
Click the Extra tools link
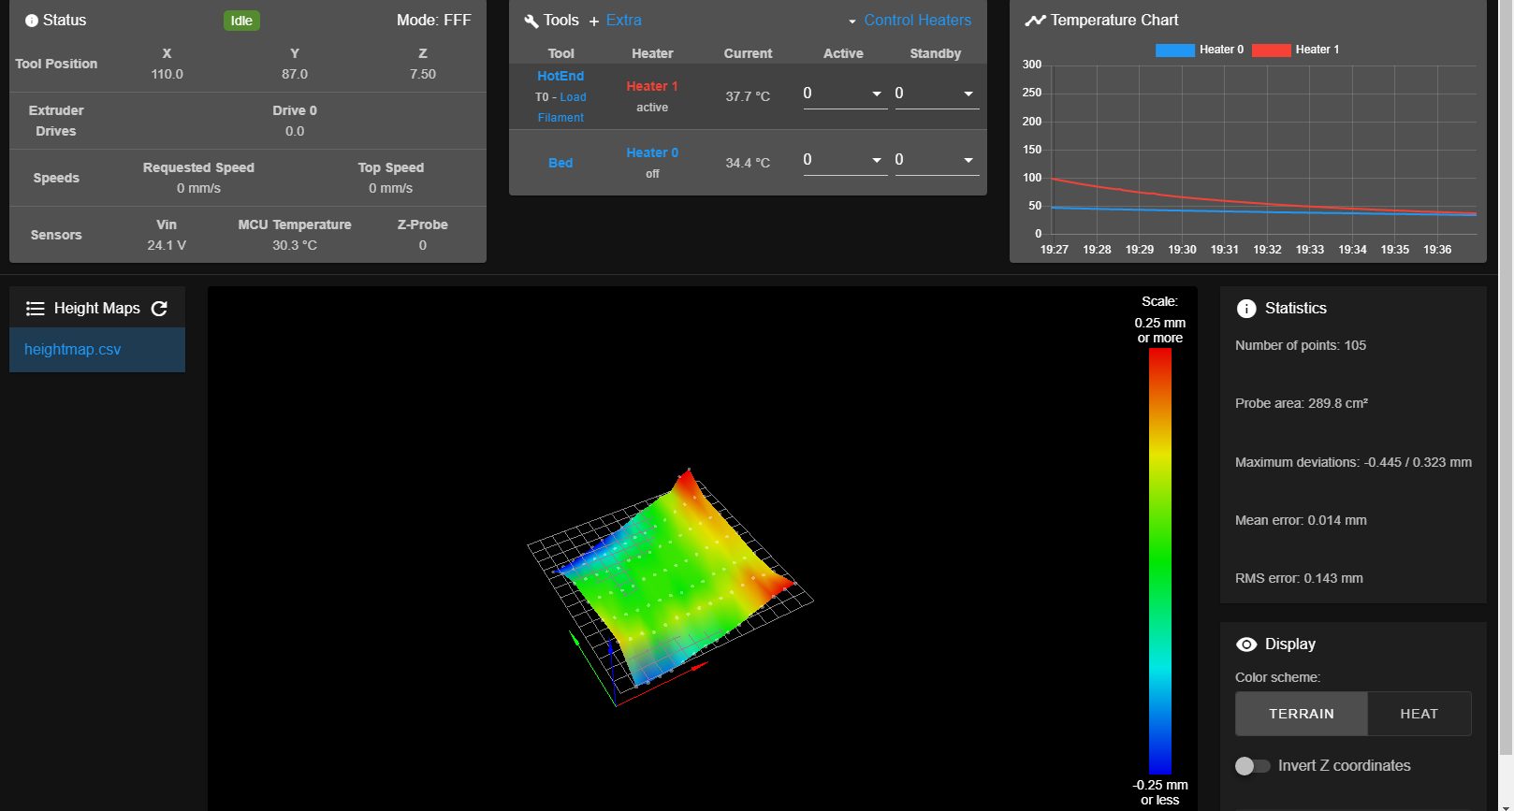(x=624, y=21)
